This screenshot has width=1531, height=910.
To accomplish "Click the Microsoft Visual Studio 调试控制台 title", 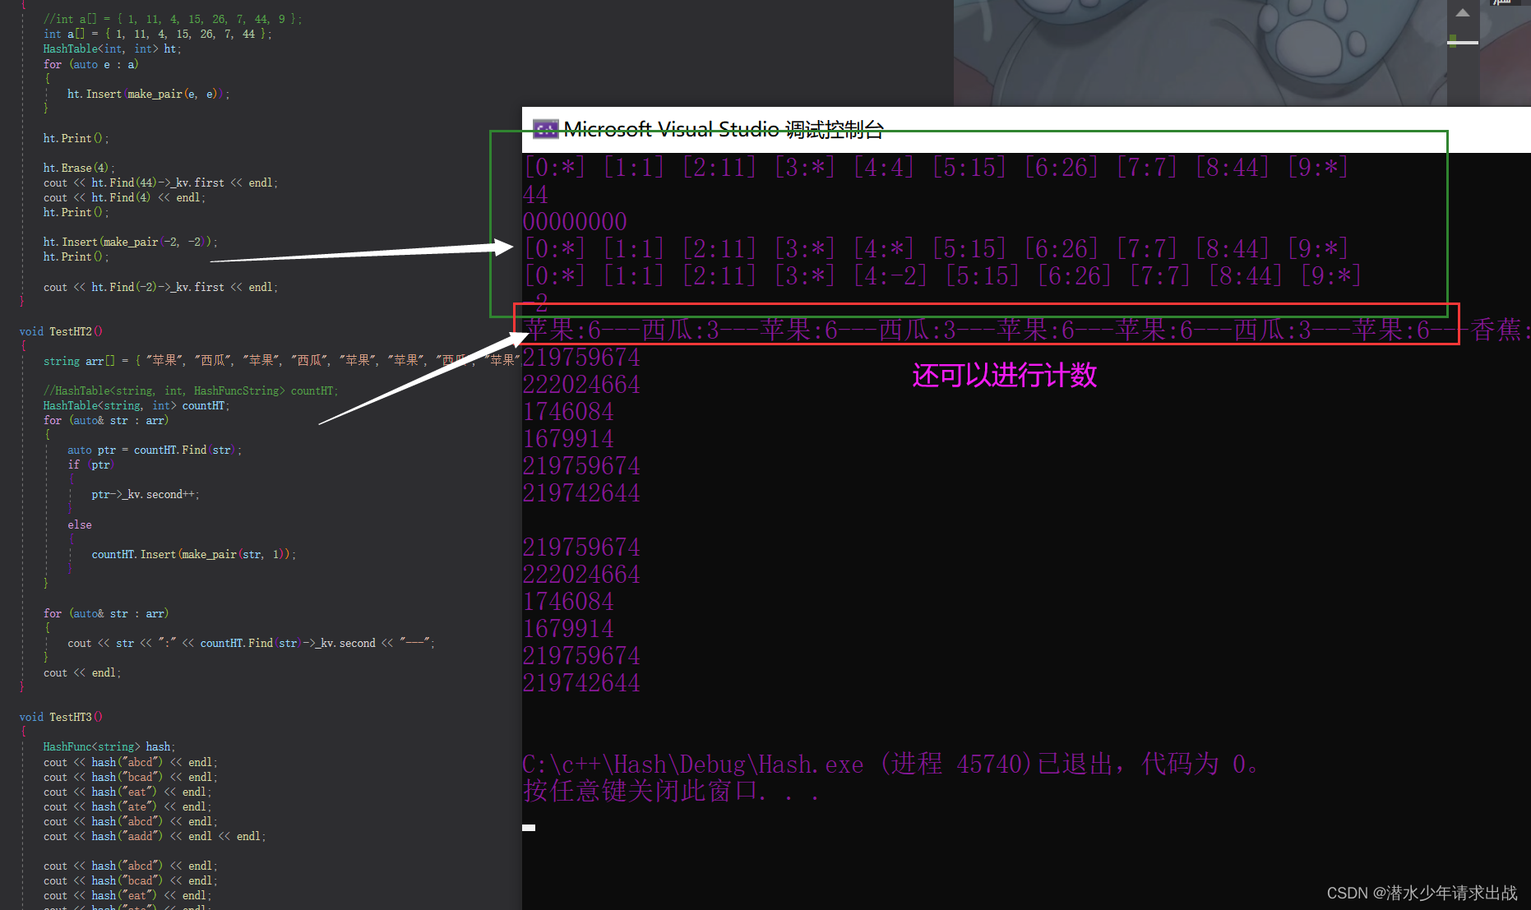I will pos(724,129).
